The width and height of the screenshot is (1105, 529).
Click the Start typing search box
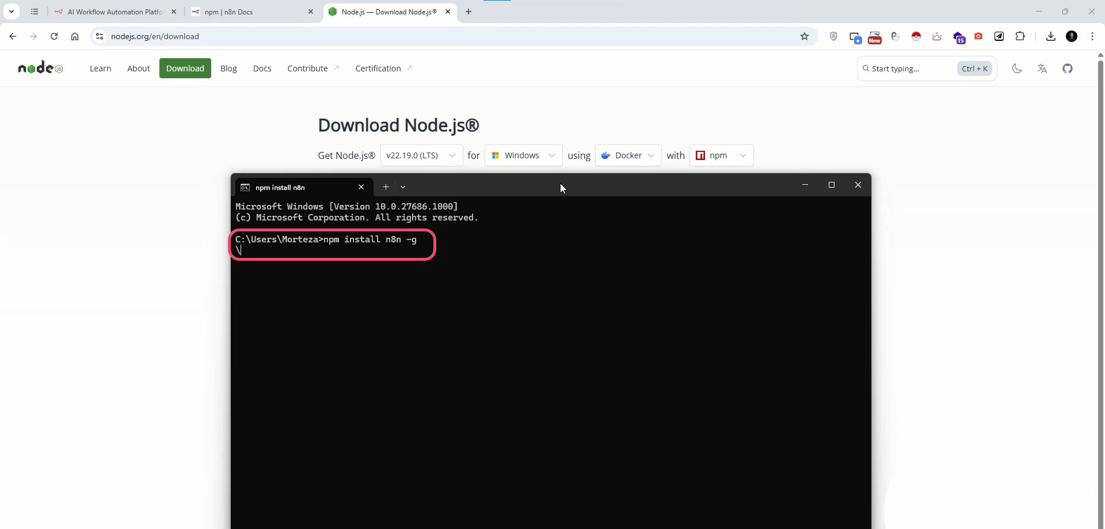927,68
